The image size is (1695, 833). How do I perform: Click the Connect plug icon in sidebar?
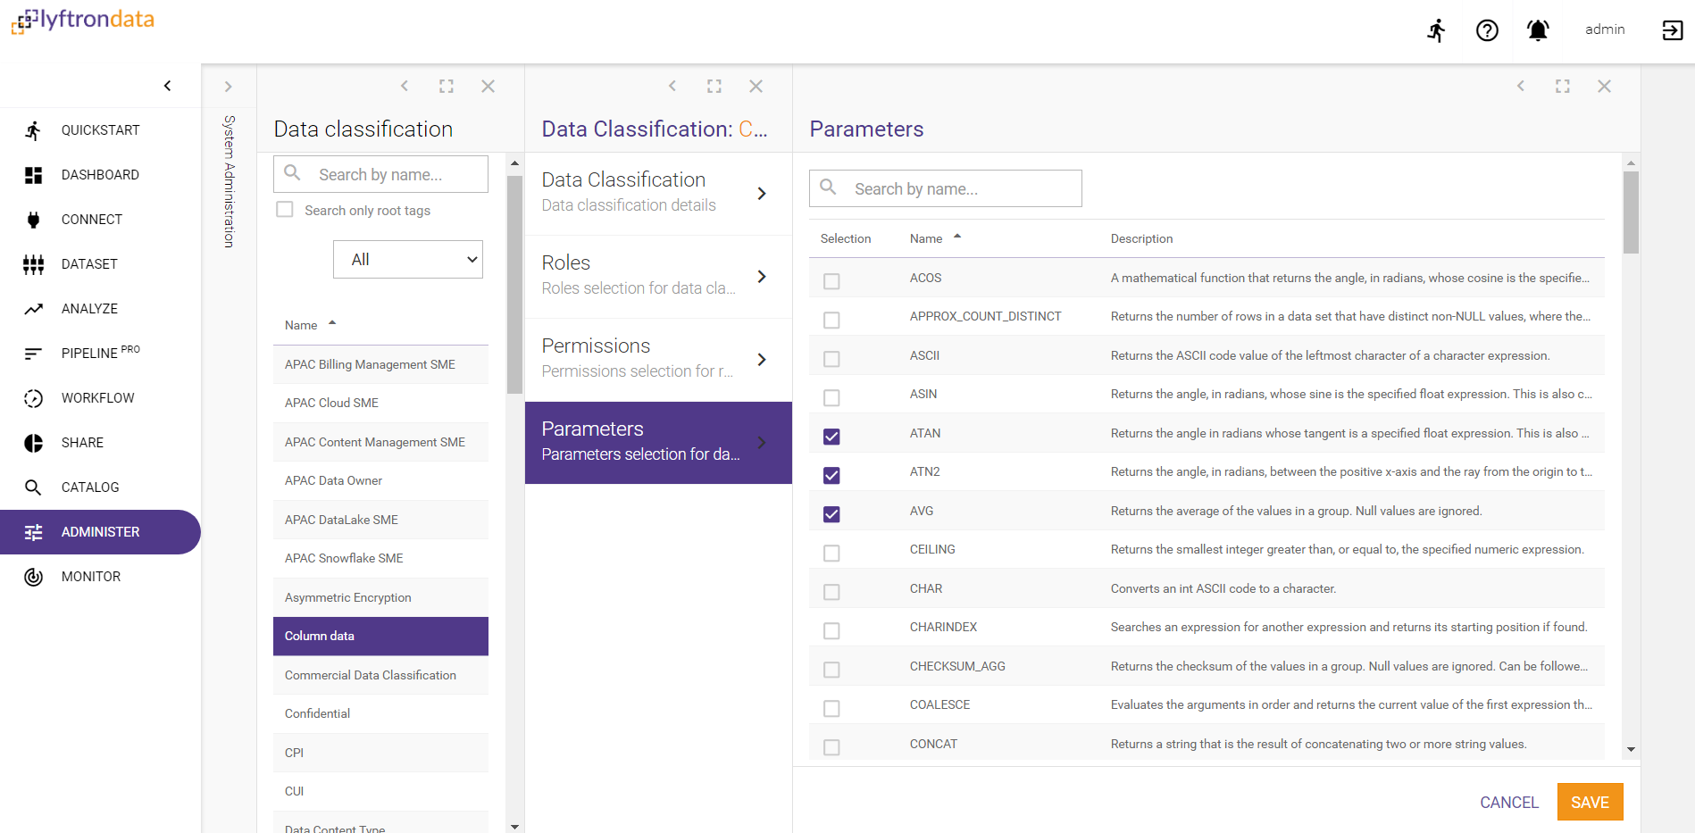coord(33,220)
